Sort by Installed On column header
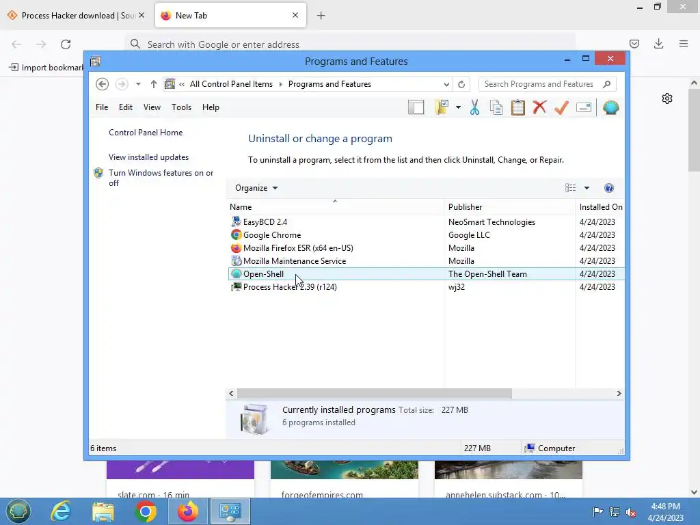The image size is (700, 525). pyautogui.click(x=600, y=206)
